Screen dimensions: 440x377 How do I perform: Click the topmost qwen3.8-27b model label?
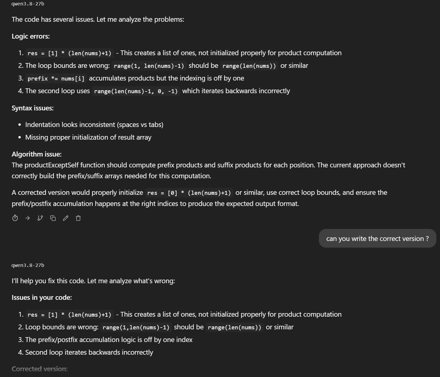[x=28, y=4]
